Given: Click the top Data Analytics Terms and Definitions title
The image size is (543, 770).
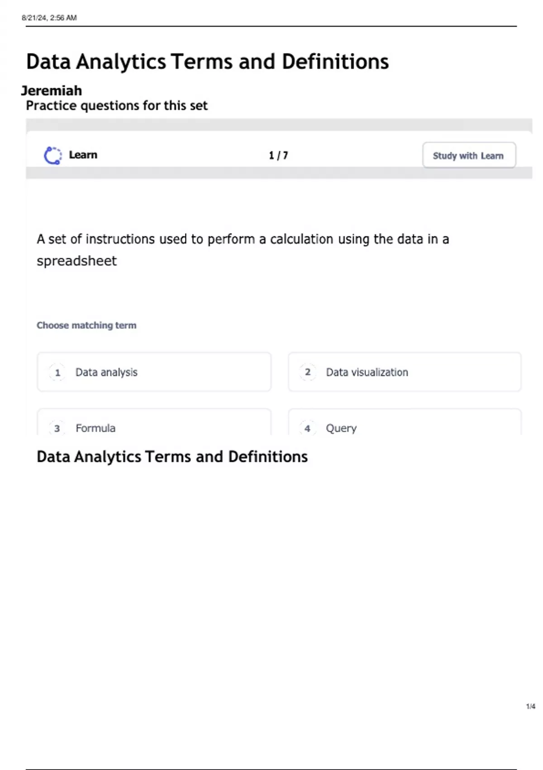Looking at the screenshot, I should point(207,62).
